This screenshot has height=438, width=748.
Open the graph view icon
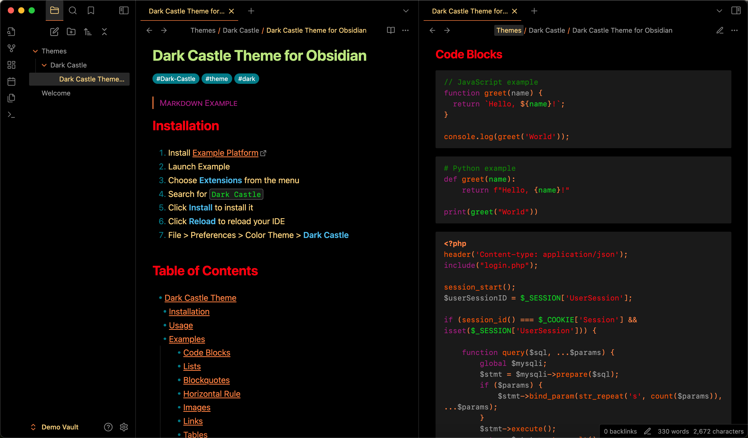coord(11,48)
